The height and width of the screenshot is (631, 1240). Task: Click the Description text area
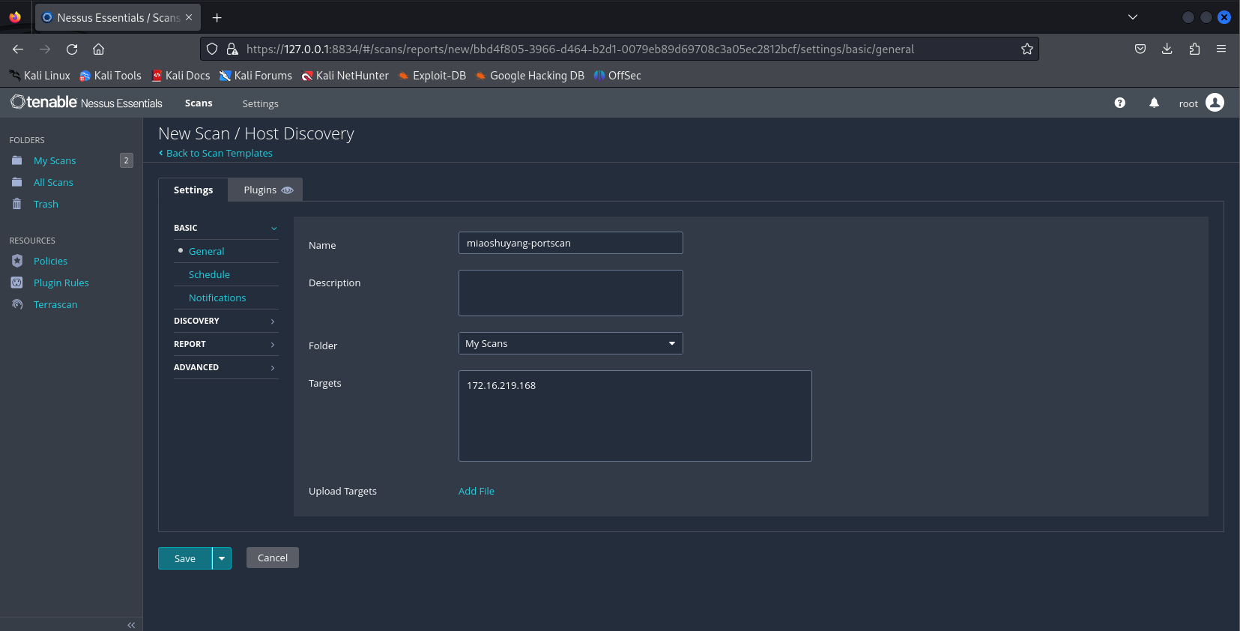click(570, 293)
